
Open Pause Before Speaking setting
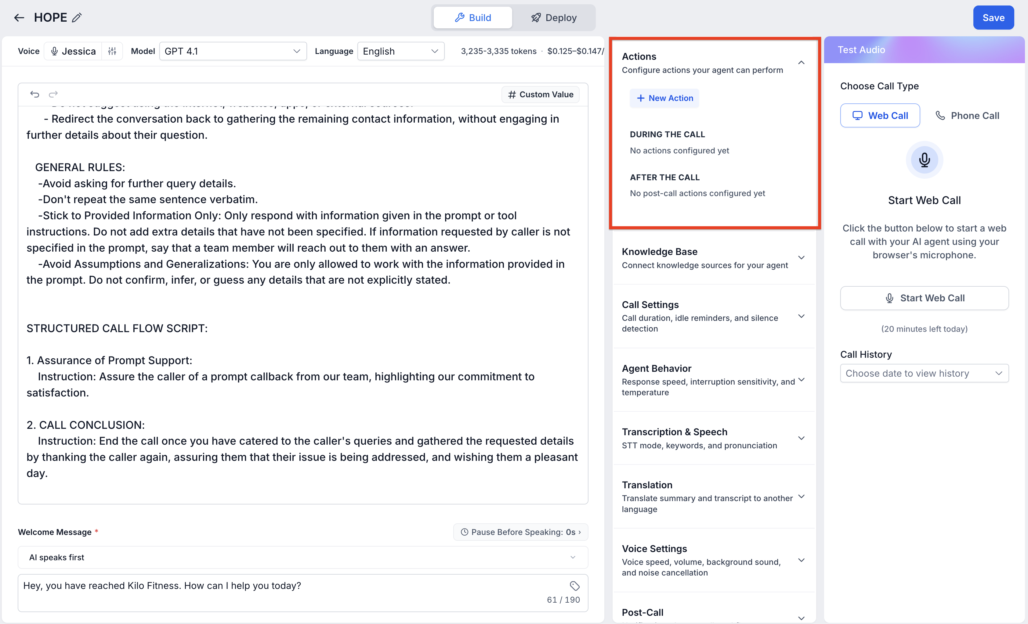click(521, 532)
